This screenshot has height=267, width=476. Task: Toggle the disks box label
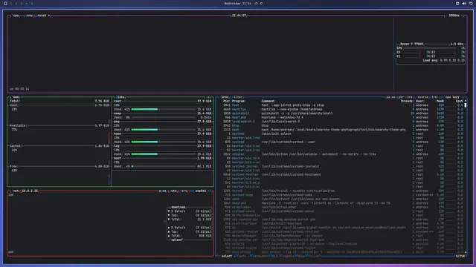(x=120, y=97)
